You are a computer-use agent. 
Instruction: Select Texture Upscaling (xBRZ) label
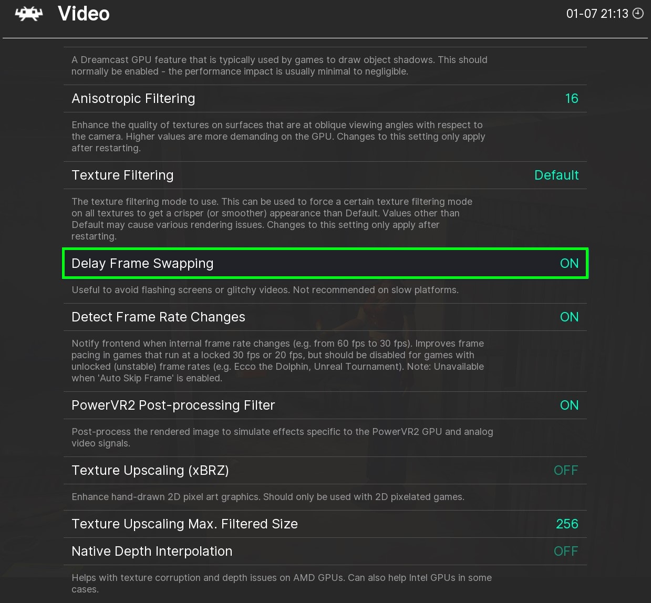point(150,471)
